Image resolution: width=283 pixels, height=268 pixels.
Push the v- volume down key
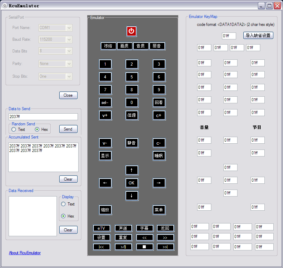pos(105,143)
